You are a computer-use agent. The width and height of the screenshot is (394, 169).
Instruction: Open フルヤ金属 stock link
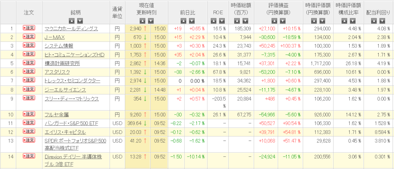(x=57, y=115)
